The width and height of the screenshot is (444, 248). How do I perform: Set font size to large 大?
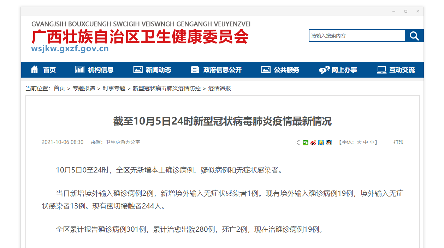(359, 143)
